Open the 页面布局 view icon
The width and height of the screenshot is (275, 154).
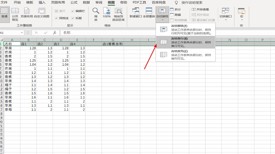coord(27,12)
